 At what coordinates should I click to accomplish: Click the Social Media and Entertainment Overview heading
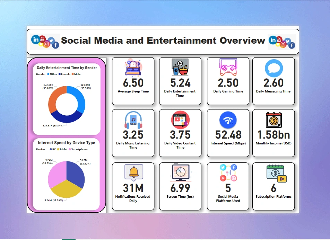163,41
